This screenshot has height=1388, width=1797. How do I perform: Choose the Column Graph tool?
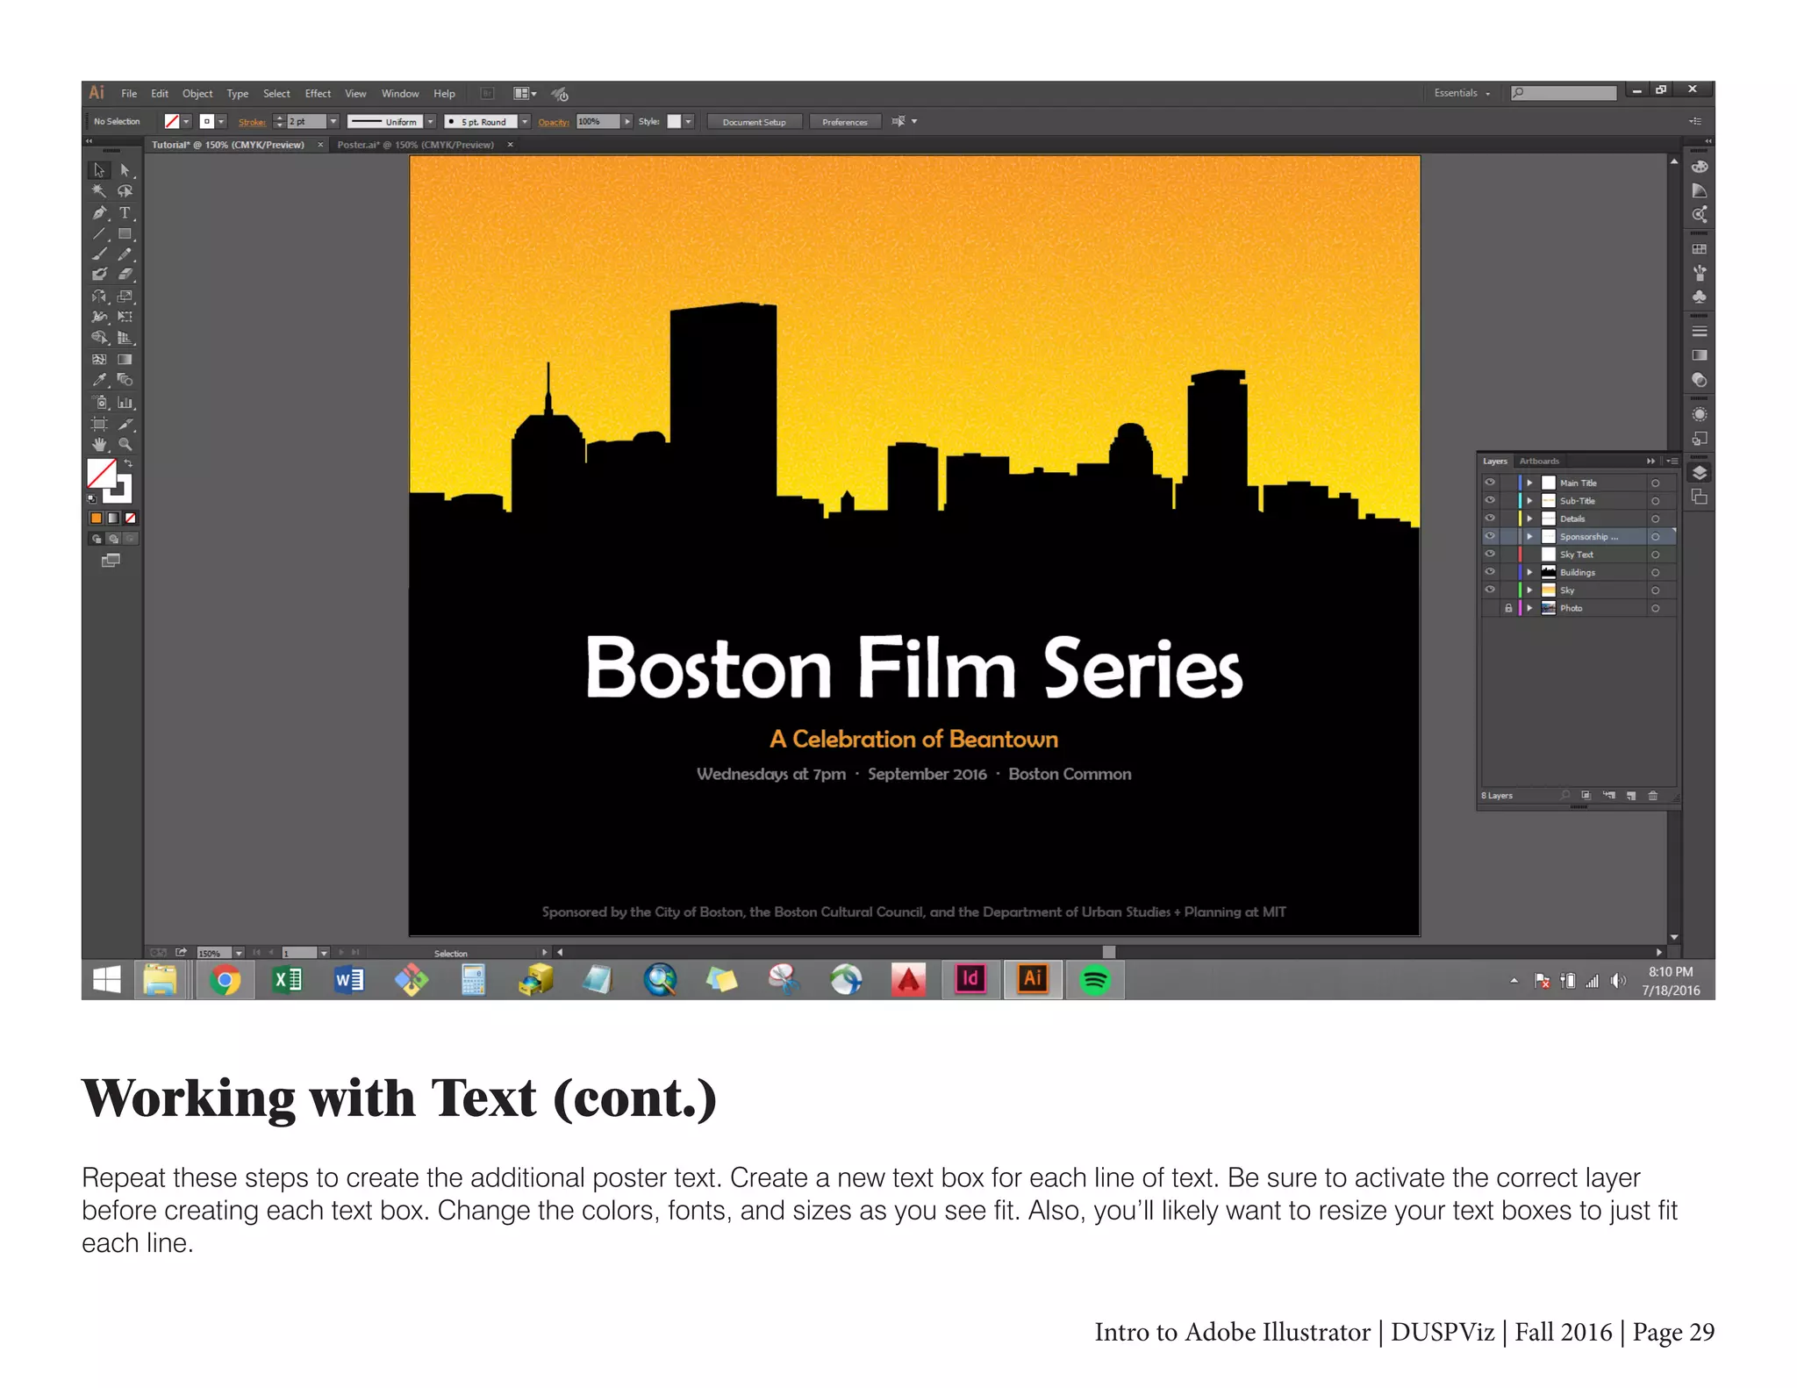click(x=125, y=403)
